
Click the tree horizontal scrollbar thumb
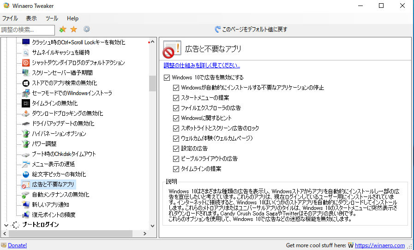point(71,234)
